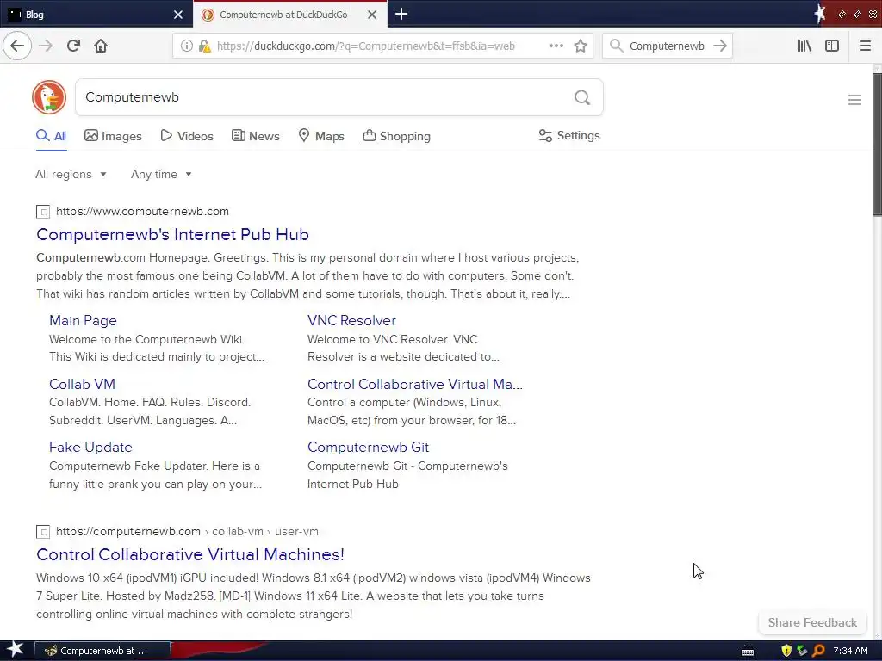
Task: Click the orange magnifier tray icon
Action: pos(818,651)
